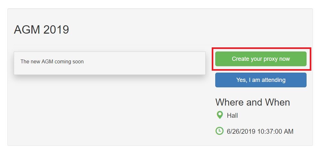Click the AGM 2019 page title
The height and width of the screenshot is (159, 320).
pos(41,30)
